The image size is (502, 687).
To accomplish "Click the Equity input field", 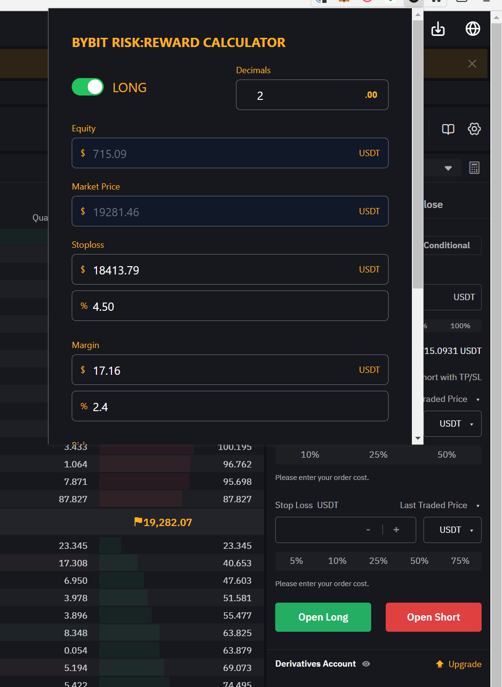I will (x=230, y=153).
